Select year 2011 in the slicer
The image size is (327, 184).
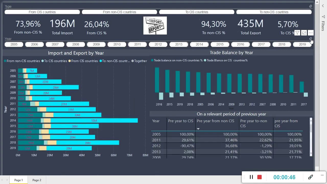coord(137,44)
